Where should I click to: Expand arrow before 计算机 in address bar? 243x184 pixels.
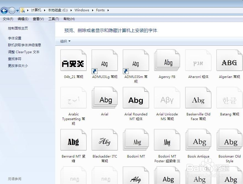28,10
